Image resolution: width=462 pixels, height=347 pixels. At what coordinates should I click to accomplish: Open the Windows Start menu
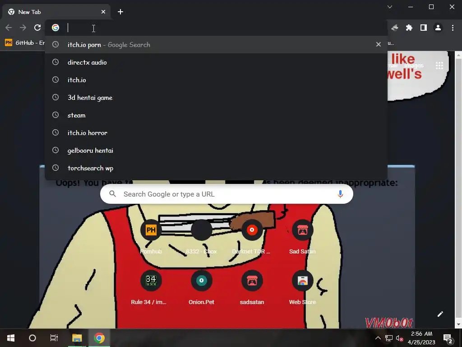click(x=11, y=338)
